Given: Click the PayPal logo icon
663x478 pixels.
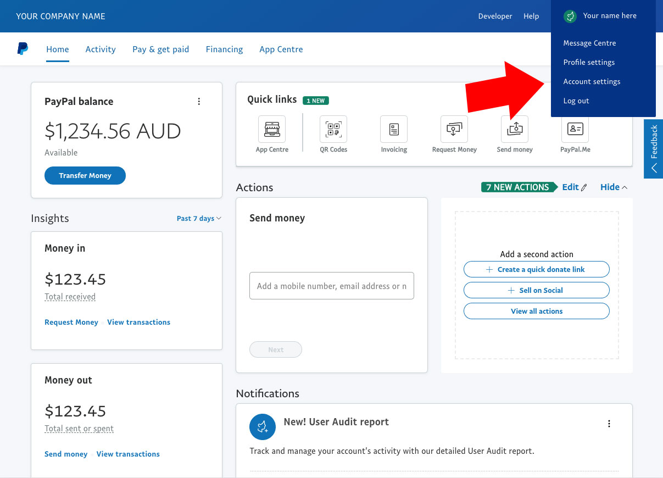Looking at the screenshot, I should point(23,49).
